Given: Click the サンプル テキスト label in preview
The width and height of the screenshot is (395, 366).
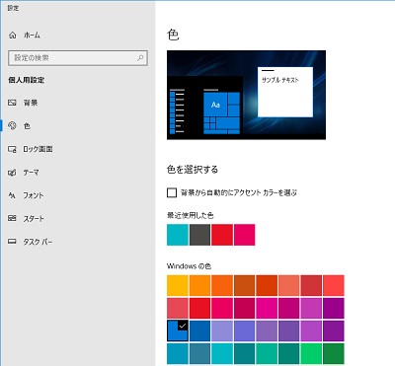Looking at the screenshot, I should tap(280, 80).
